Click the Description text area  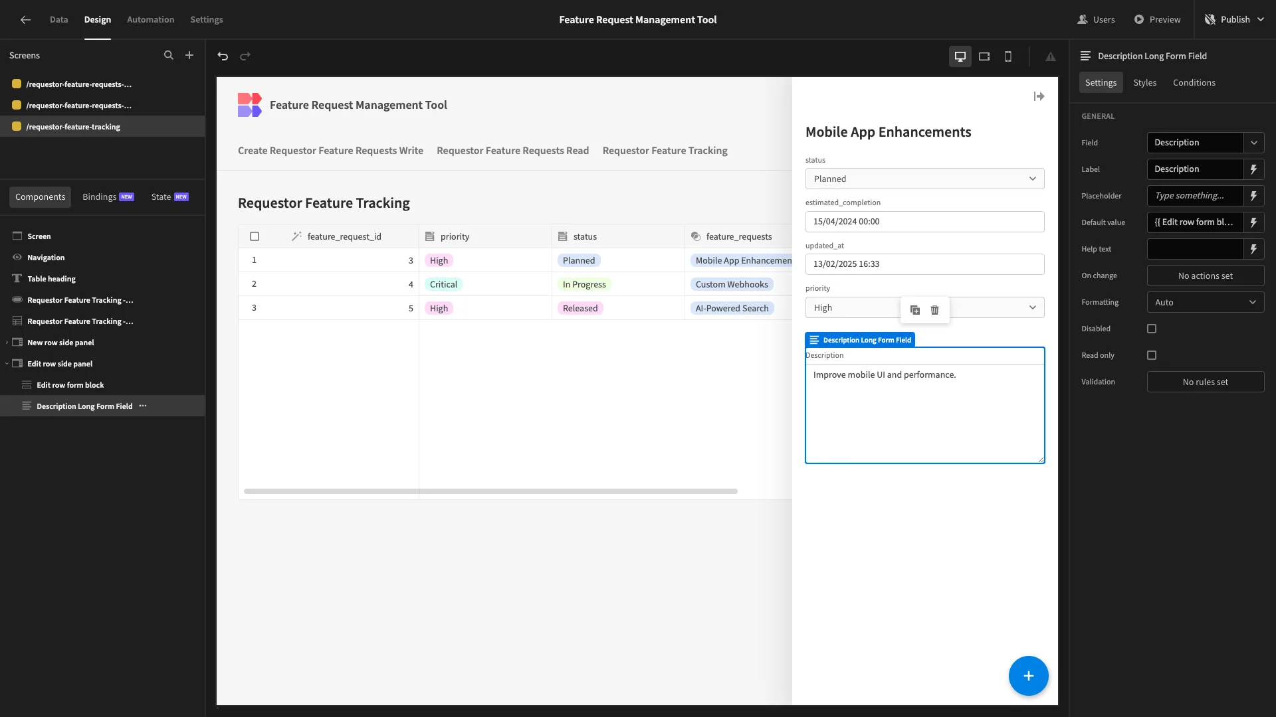924,413
